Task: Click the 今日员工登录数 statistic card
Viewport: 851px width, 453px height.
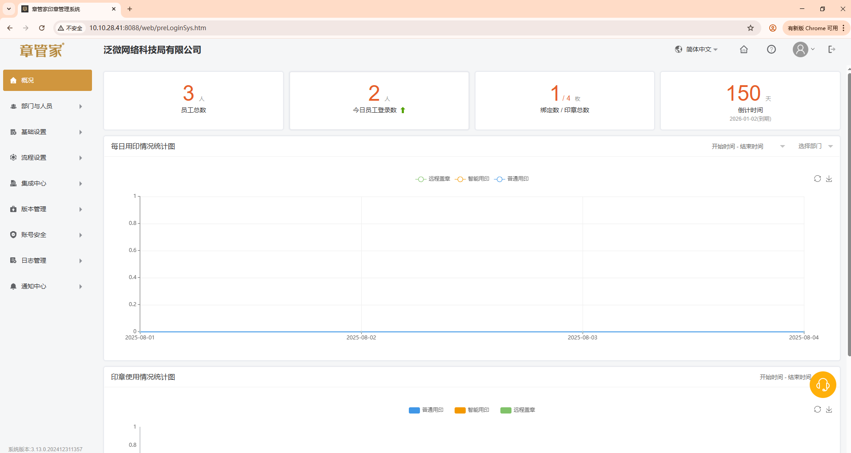Action: [379, 101]
